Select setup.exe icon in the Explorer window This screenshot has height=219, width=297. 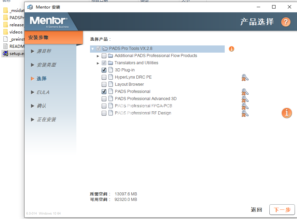pos(5,54)
